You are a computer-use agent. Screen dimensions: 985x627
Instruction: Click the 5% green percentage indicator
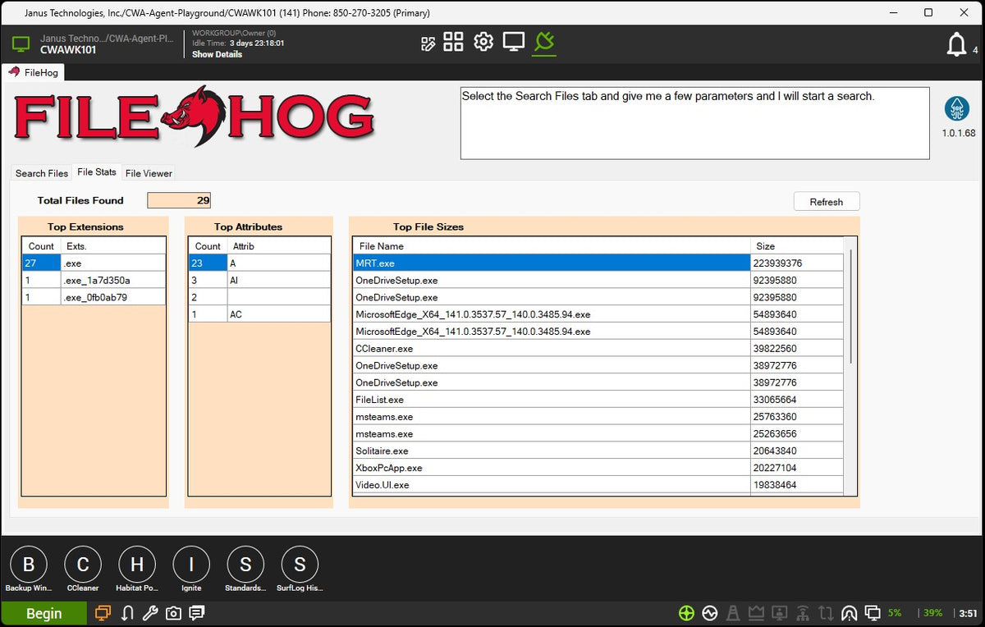[x=895, y=613]
